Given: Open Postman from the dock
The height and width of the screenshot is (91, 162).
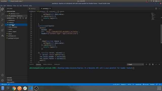Looking at the screenshot, I should coord(19,88).
